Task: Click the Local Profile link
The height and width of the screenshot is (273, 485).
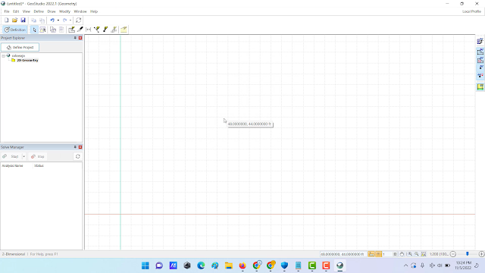Action: pos(471,11)
